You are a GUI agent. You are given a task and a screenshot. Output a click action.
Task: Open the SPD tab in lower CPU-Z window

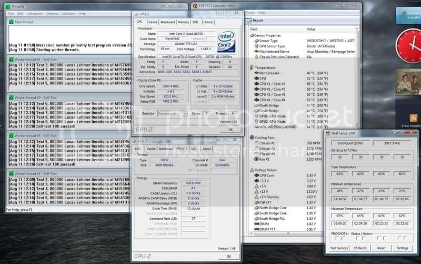click(193, 149)
